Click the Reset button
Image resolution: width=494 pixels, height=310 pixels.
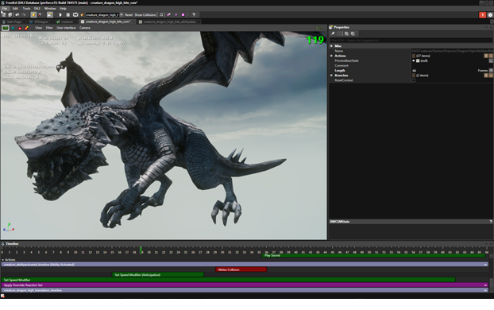click(x=129, y=15)
